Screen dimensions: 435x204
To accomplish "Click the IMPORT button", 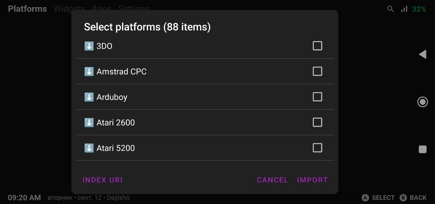I will 312,180.
